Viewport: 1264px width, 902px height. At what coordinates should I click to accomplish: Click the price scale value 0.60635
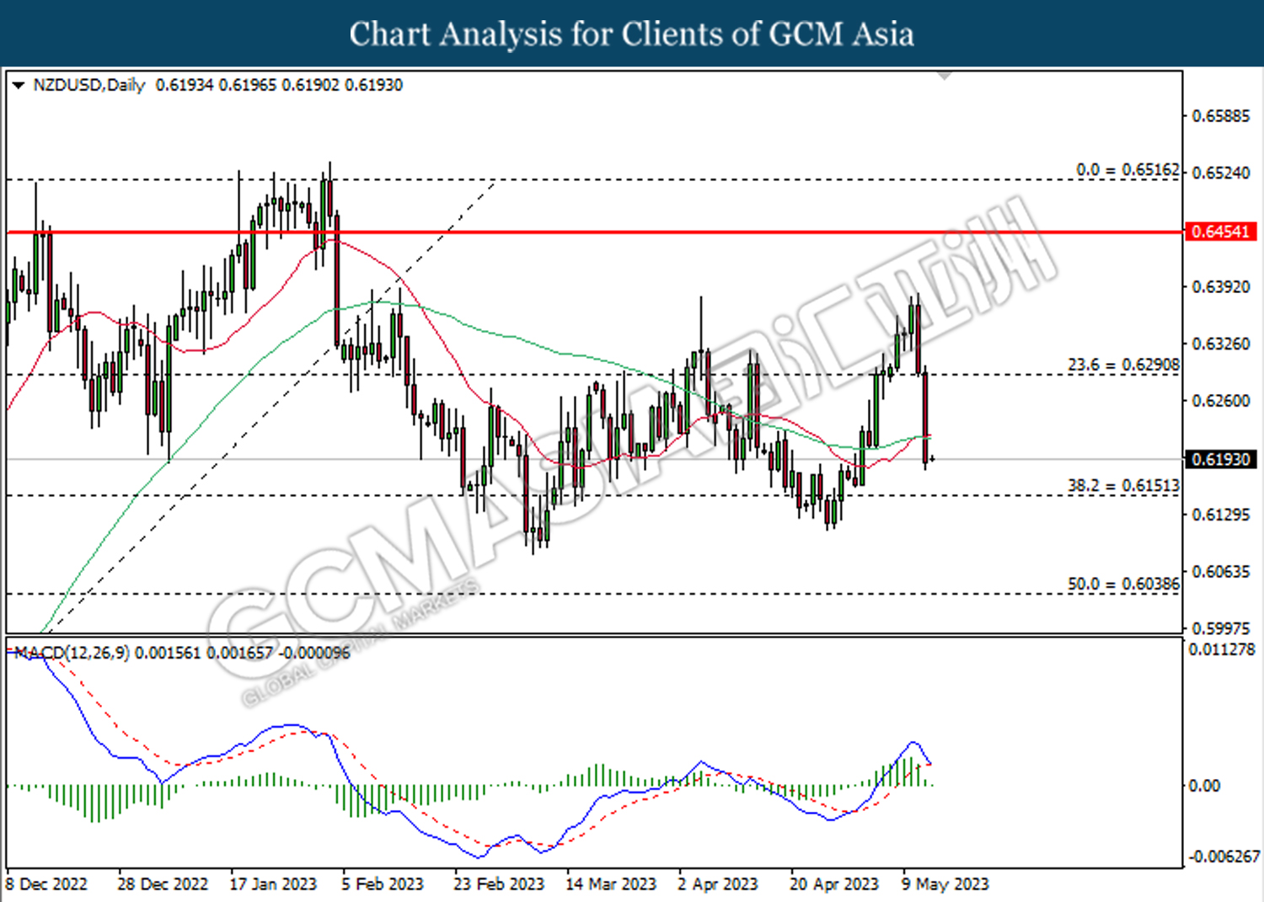coord(1221,572)
